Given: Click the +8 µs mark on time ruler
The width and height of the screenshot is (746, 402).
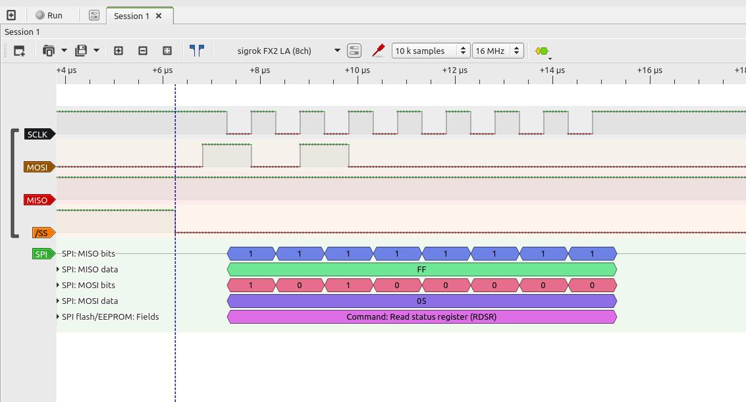Looking at the screenshot, I should (x=260, y=70).
